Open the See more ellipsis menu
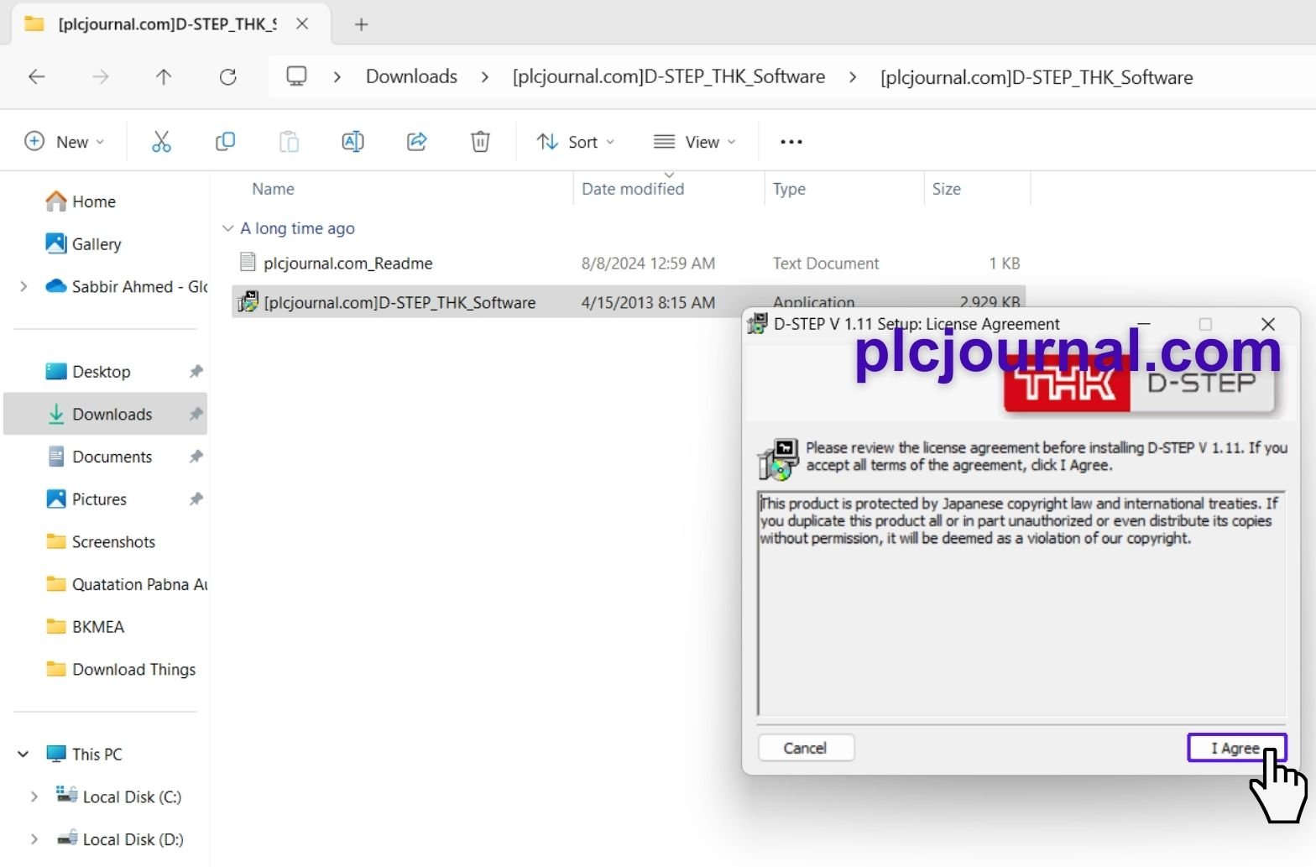The height and width of the screenshot is (867, 1316). point(791,142)
